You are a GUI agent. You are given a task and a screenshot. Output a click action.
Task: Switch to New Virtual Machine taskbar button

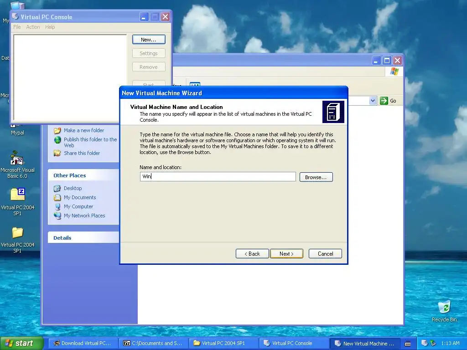364,343
